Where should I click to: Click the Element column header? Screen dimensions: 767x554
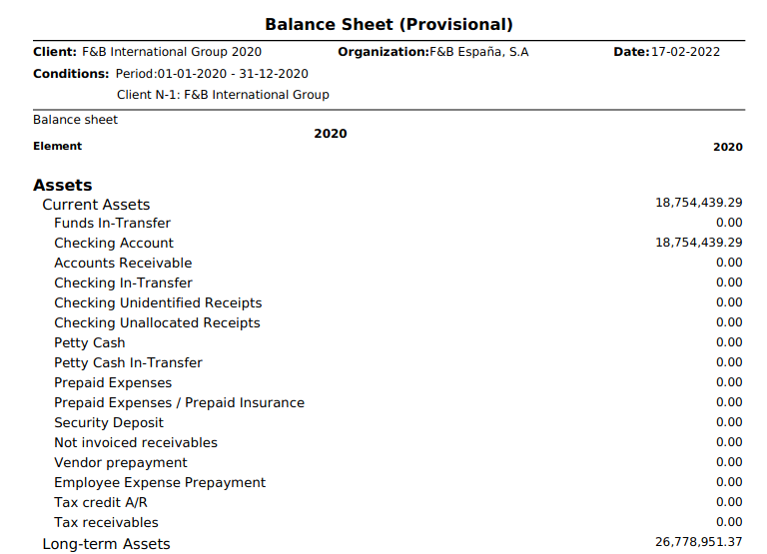pos(58,147)
